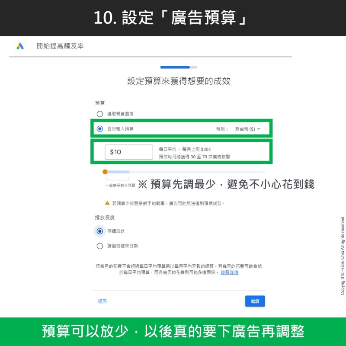The width and height of the screenshot is (346, 346).
Task: Expand the currency dropdown arrow
Action: point(259,129)
